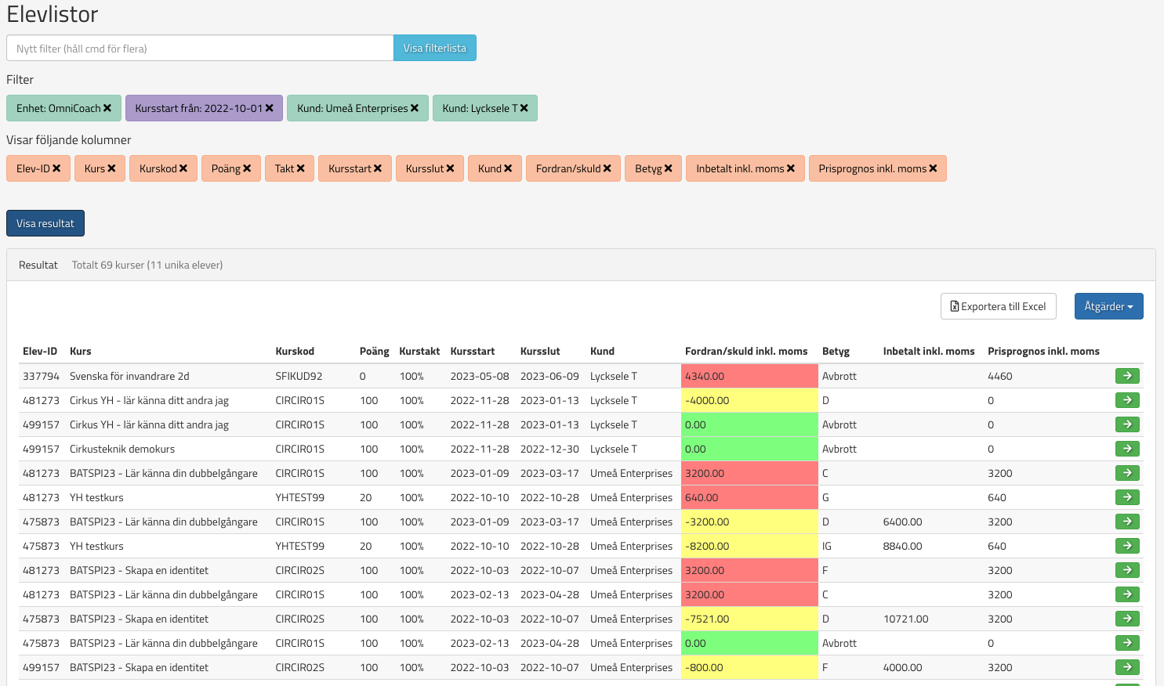Remove the Kurskod column tag

[x=183, y=169]
